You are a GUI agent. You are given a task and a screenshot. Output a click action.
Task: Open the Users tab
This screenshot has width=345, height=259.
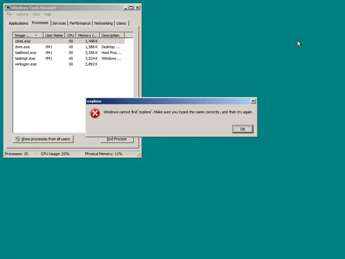tap(121, 23)
